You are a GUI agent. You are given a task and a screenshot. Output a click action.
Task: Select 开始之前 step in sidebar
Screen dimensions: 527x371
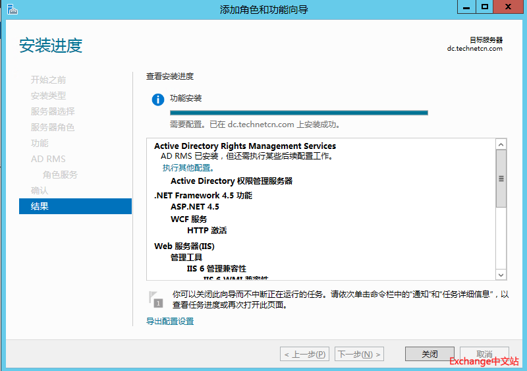[x=48, y=80]
